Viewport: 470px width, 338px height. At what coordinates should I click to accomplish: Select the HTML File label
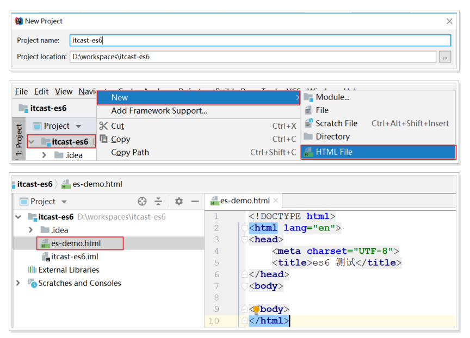click(x=334, y=152)
